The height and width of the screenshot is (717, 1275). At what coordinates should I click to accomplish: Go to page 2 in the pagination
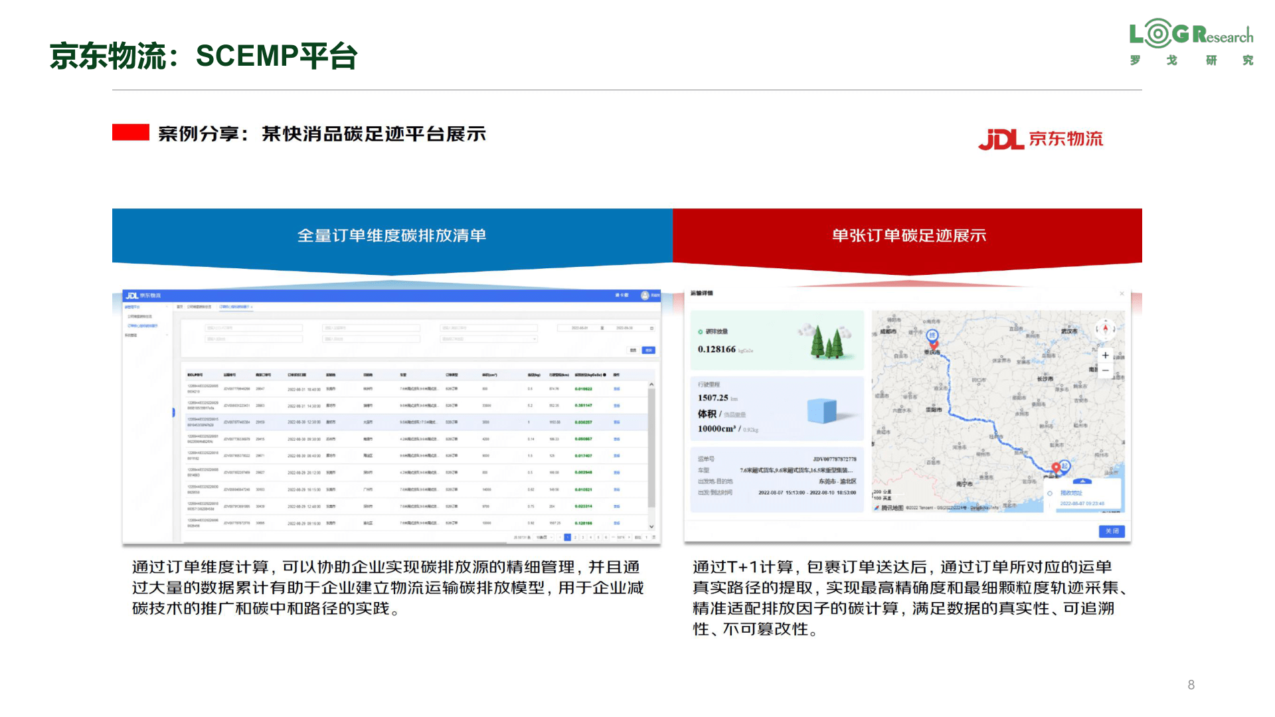tap(575, 537)
